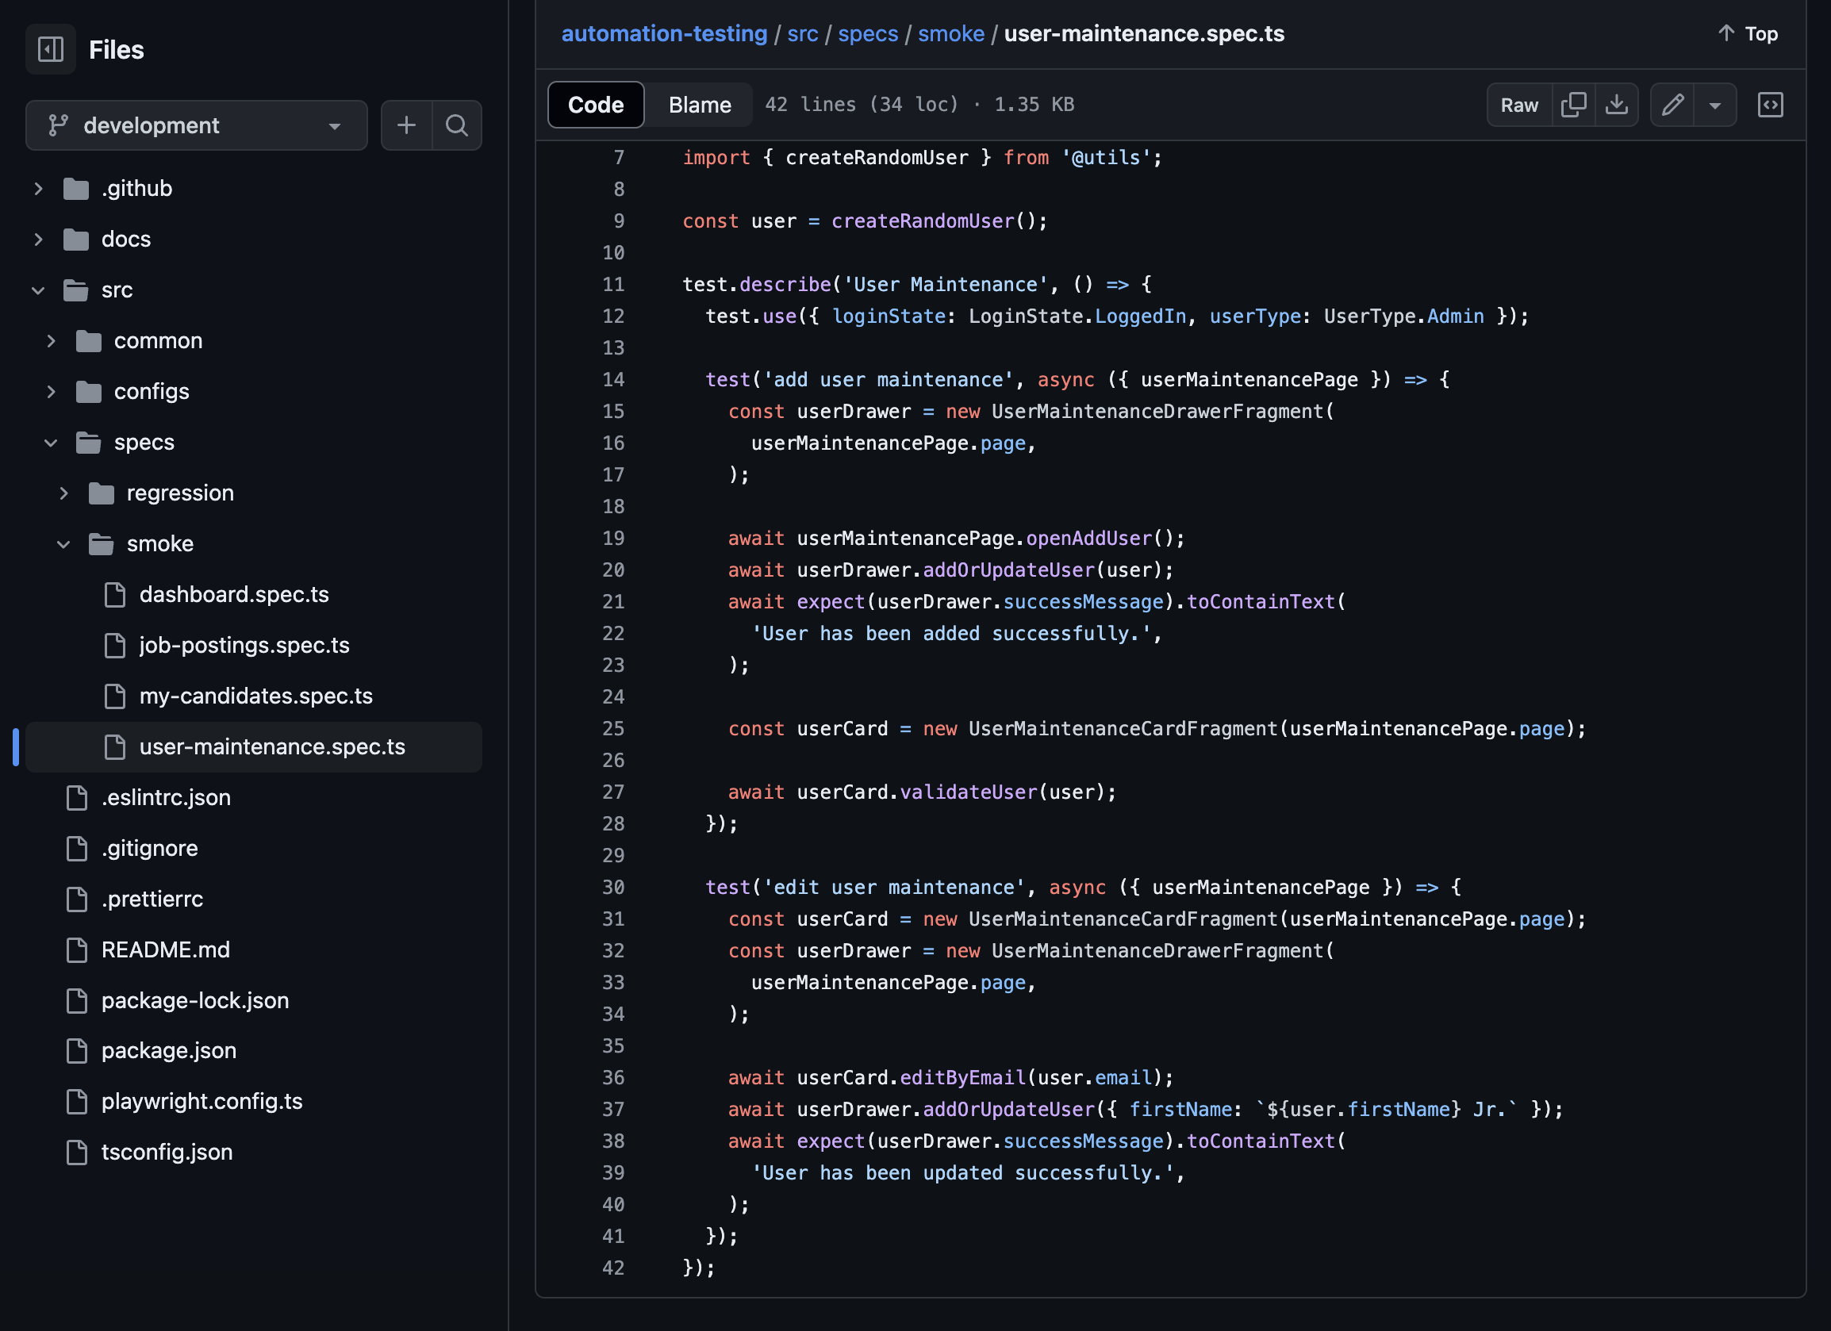
Task: Collapse the specs folder chevron
Action: tap(51, 443)
